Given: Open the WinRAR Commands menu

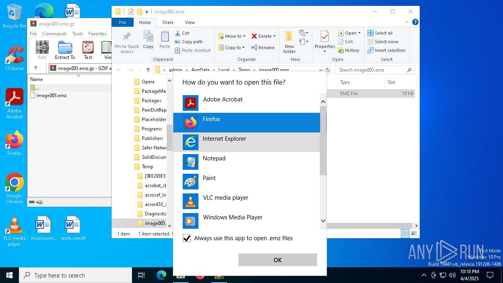Looking at the screenshot, I should (x=55, y=34).
